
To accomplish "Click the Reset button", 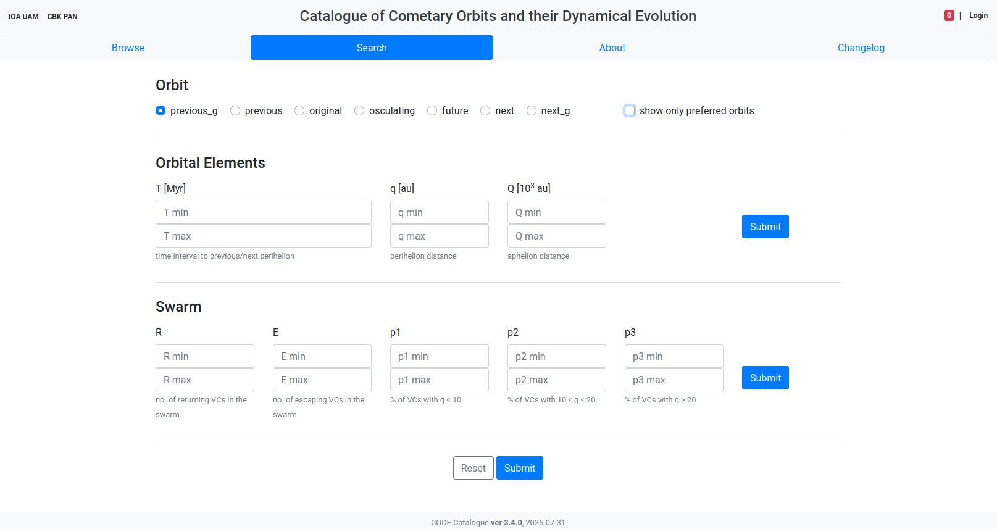I will 473,468.
